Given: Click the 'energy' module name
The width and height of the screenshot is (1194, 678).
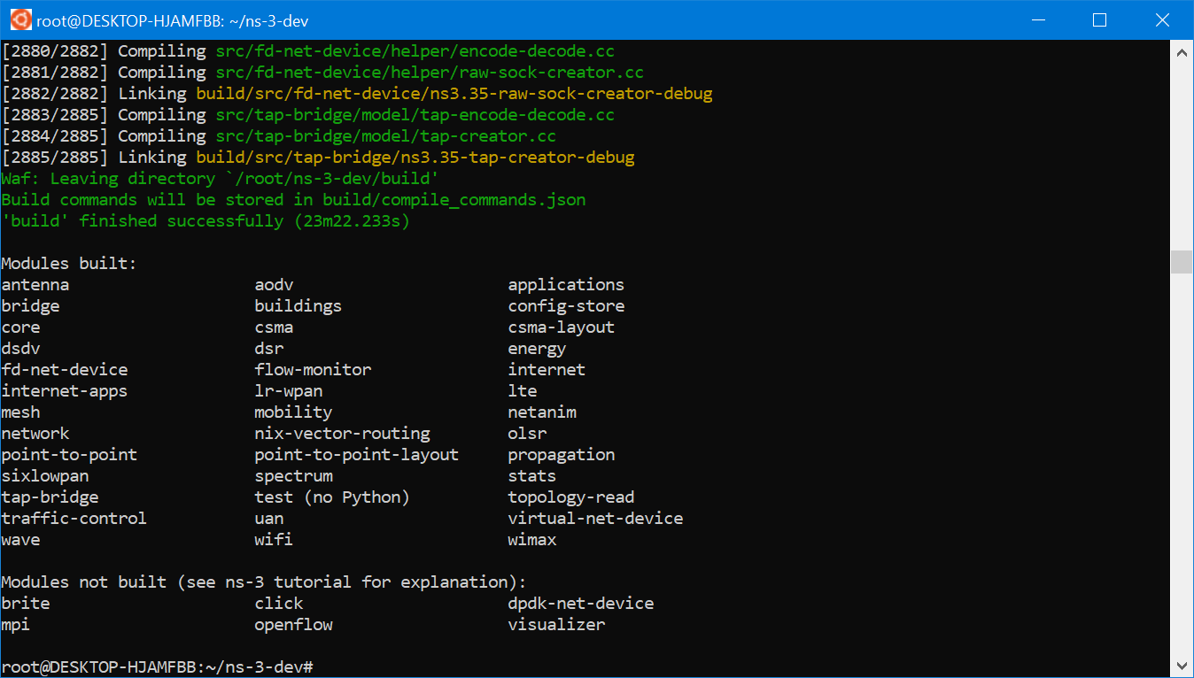Looking at the screenshot, I should coord(537,349).
